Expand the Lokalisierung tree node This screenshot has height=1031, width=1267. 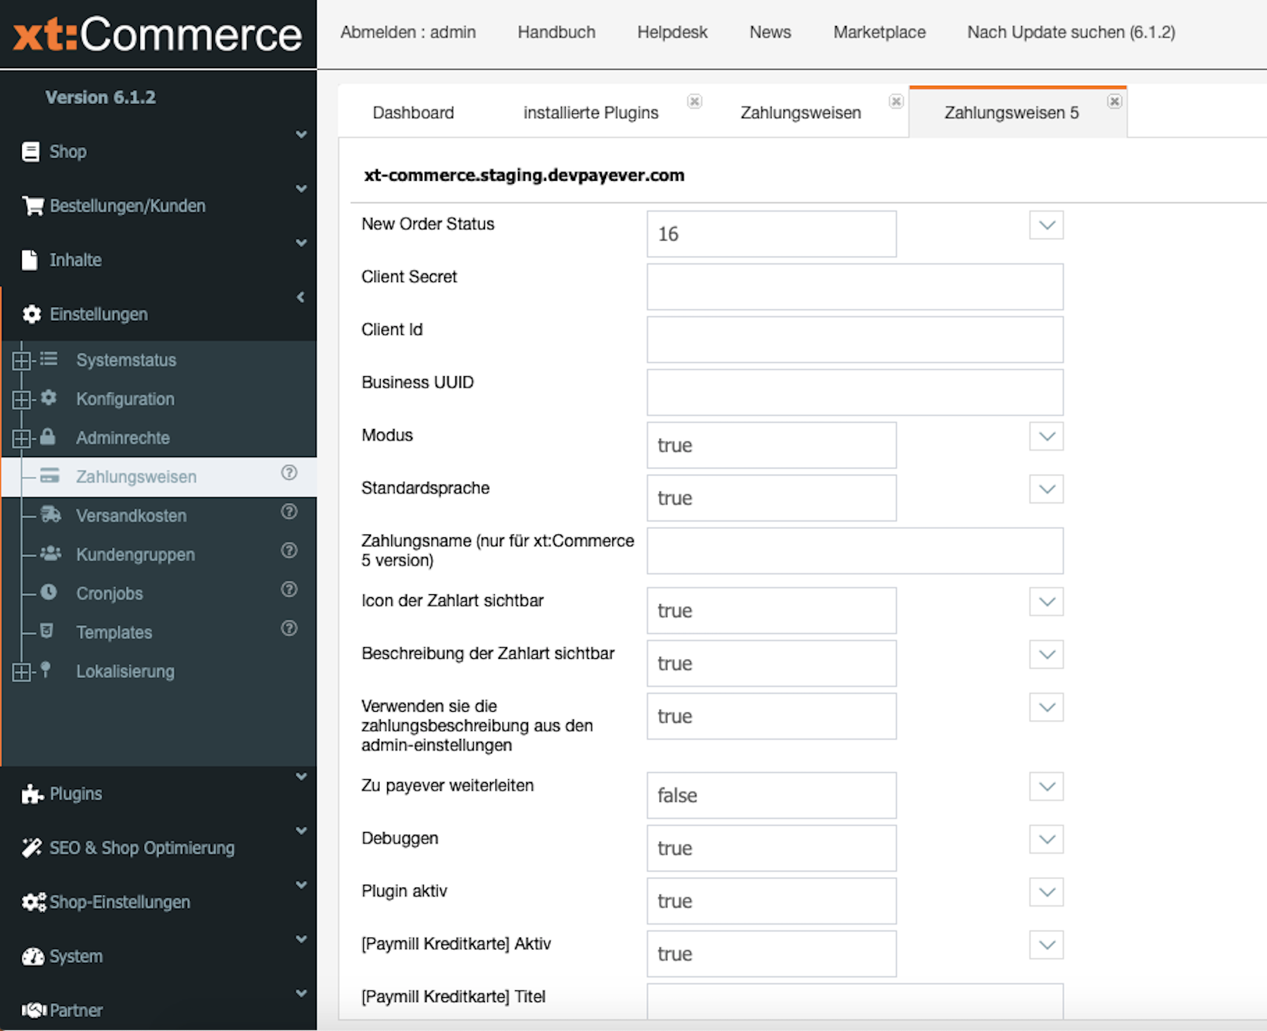[22, 672]
